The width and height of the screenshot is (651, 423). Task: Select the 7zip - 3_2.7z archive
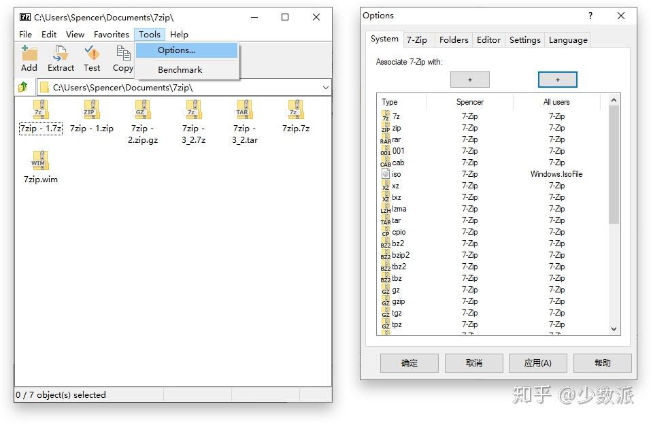pyautogui.click(x=193, y=122)
